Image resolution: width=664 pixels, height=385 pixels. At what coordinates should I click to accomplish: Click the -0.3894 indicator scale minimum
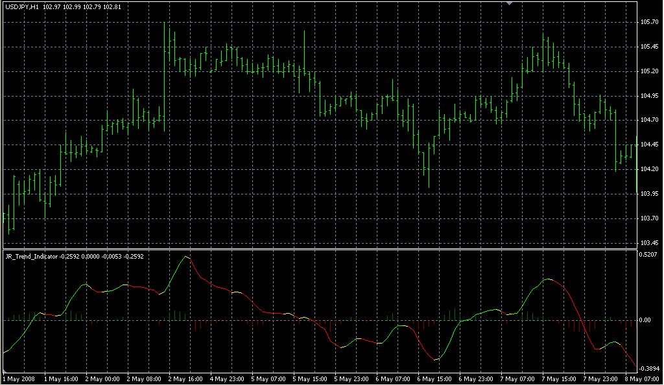(x=649, y=368)
